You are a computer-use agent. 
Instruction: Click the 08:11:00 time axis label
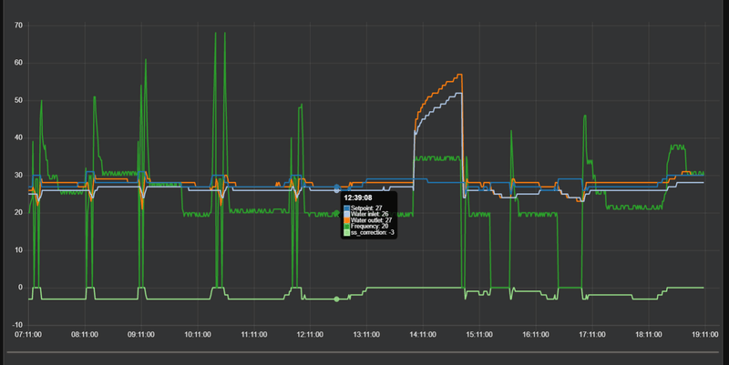pyautogui.click(x=85, y=334)
